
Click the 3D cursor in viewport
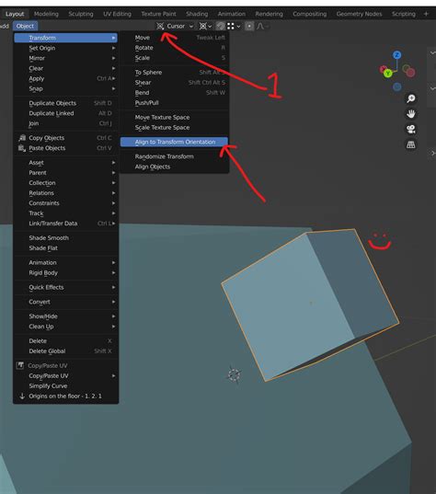click(234, 375)
